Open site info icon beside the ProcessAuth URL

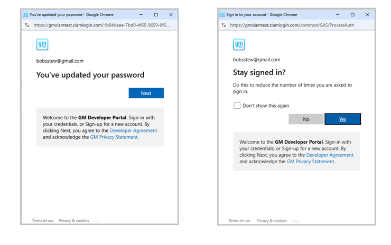pyautogui.click(x=223, y=25)
